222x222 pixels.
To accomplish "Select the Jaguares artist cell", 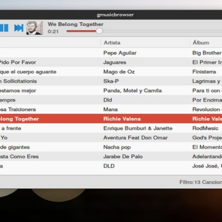I will click(x=115, y=62).
